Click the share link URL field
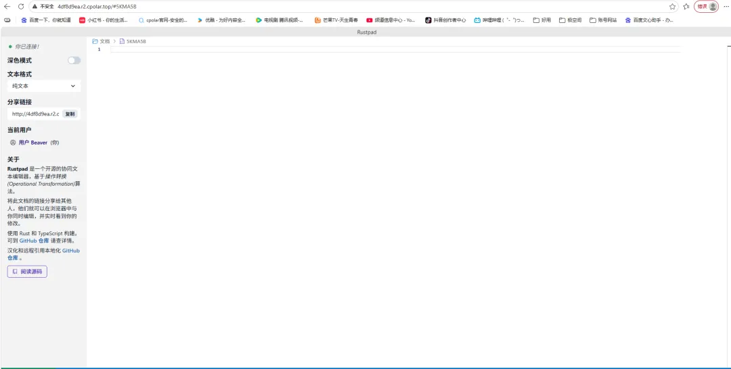Screen dimensions: 731x369 [x=35, y=114]
